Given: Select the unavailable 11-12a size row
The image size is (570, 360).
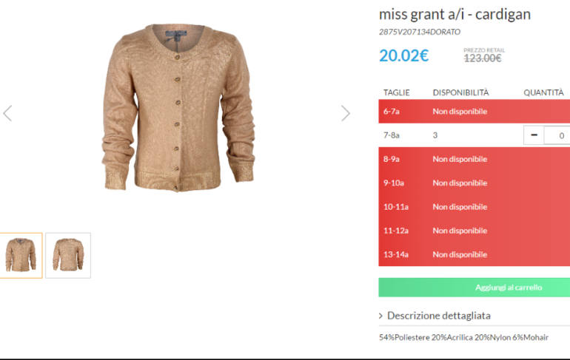Looking at the screenshot, I should 474,231.
